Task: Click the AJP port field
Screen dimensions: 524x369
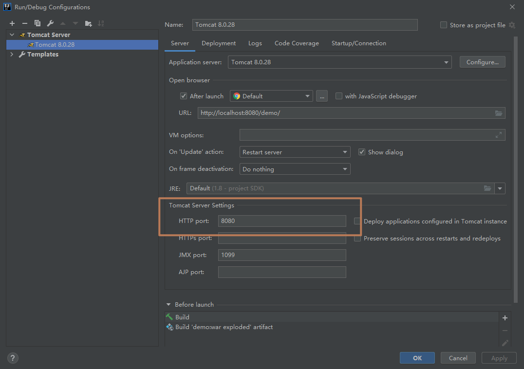Action: point(282,272)
